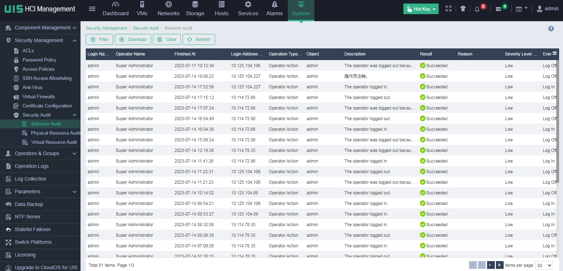This screenshot has height=271, width=563.
Task: Click the Security Management breadcrumb link
Action: (x=106, y=28)
